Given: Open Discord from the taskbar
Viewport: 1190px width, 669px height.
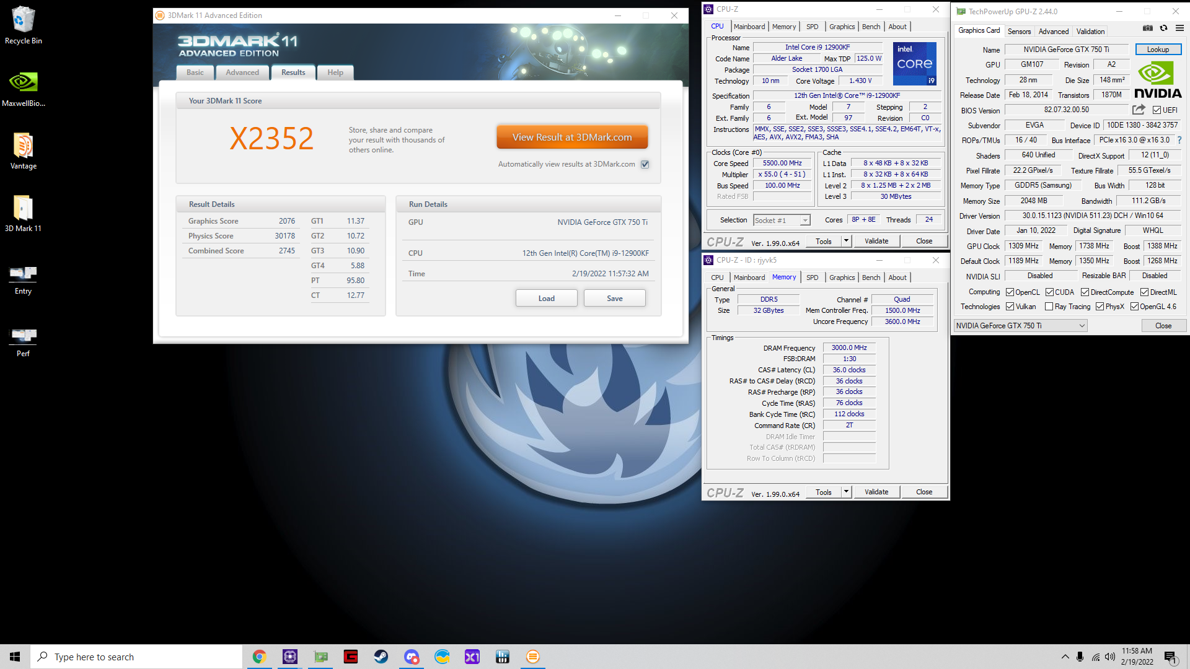Looking at the screenshot, I should [x=412, y=657].
